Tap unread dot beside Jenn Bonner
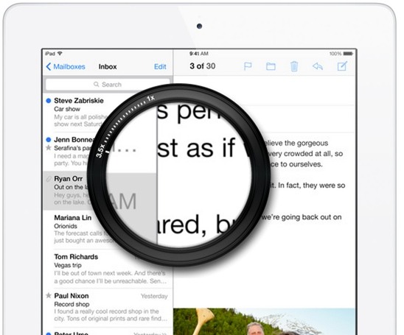This screenshot has height=335, width=404. click(x=48, y=140)
